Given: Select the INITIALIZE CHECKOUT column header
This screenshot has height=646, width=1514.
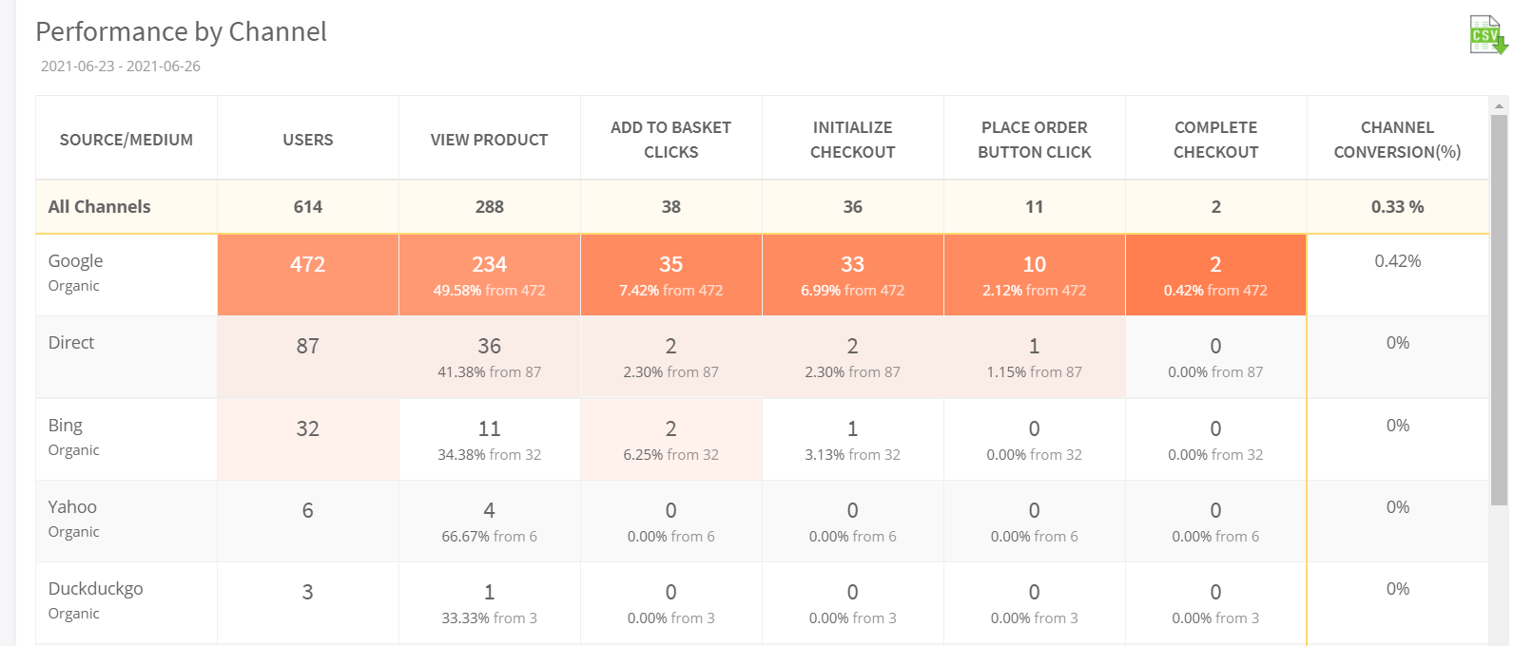Looking at the screenshot, I should [852, 140].
